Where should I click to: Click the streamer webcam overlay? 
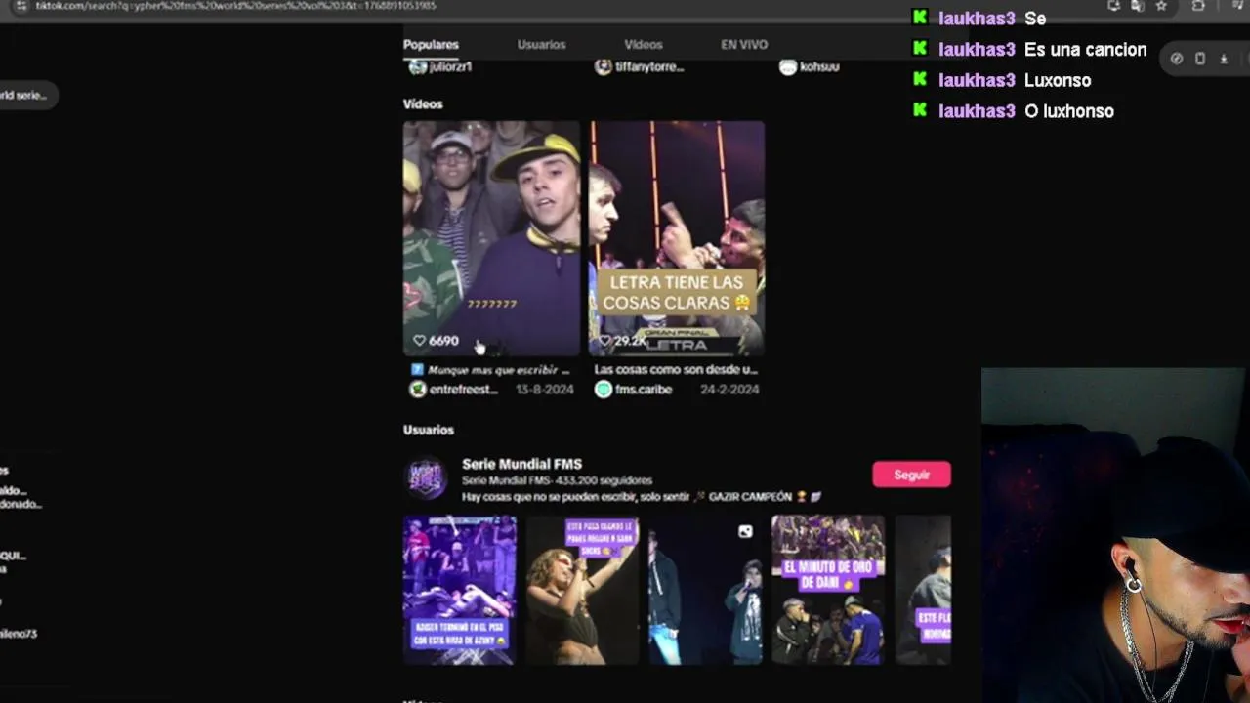click(x=1115, y=535)
